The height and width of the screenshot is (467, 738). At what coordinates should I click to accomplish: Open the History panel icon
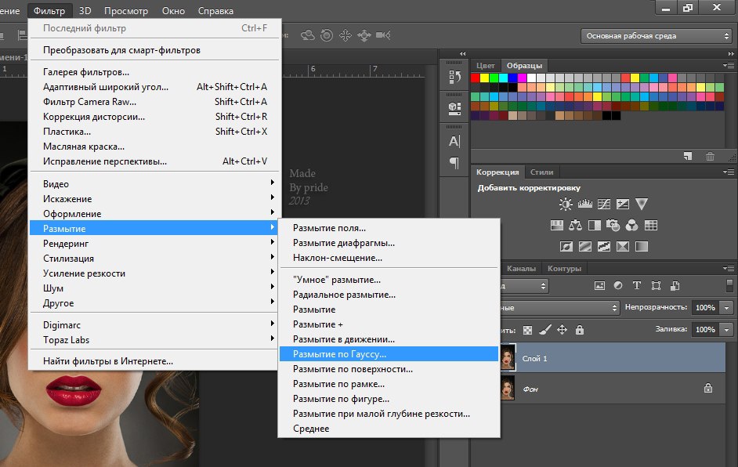point(454,77)
